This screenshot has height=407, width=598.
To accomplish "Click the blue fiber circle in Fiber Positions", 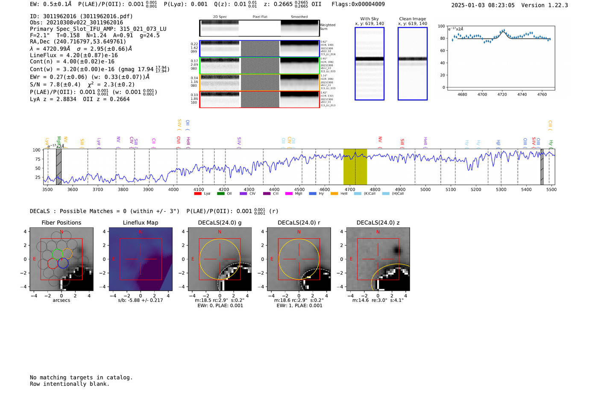I will click(63, 263).
